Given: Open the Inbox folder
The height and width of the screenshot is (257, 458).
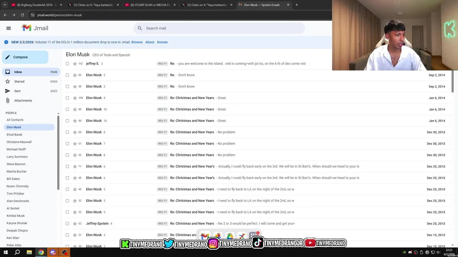Looking at the screenshot, I should click(x=31, y=72).
